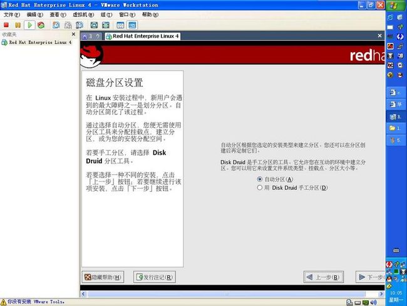The image size is (407, 306).
Task: Click the 你没有安装 VMware Tools status message
Action: point(36,302)
